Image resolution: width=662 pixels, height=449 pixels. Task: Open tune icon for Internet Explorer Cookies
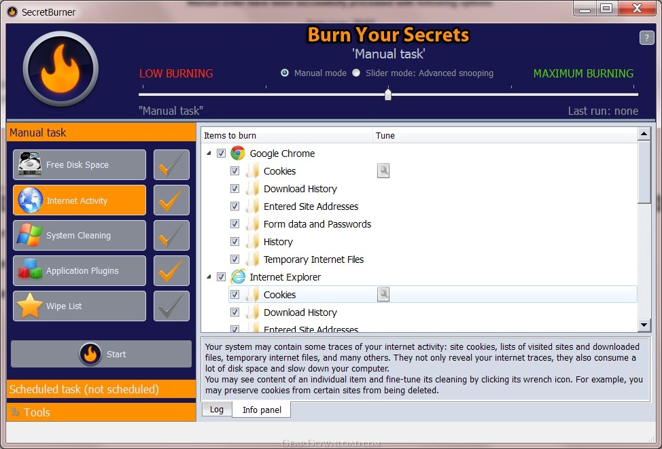[x=383, y=295]
